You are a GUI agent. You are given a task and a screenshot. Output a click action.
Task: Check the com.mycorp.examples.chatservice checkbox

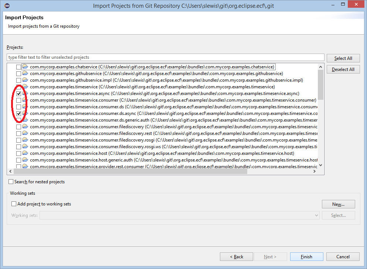tap(18, 67)
